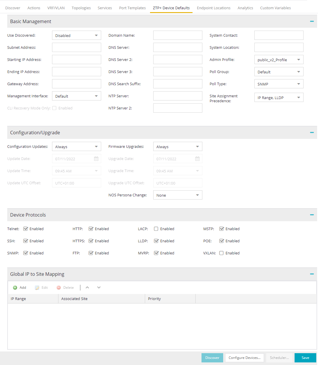This screenshot has height=365, width=318.
Task: Enable the VXLAN protocol checkbox
Action: [x=221, y=253]
